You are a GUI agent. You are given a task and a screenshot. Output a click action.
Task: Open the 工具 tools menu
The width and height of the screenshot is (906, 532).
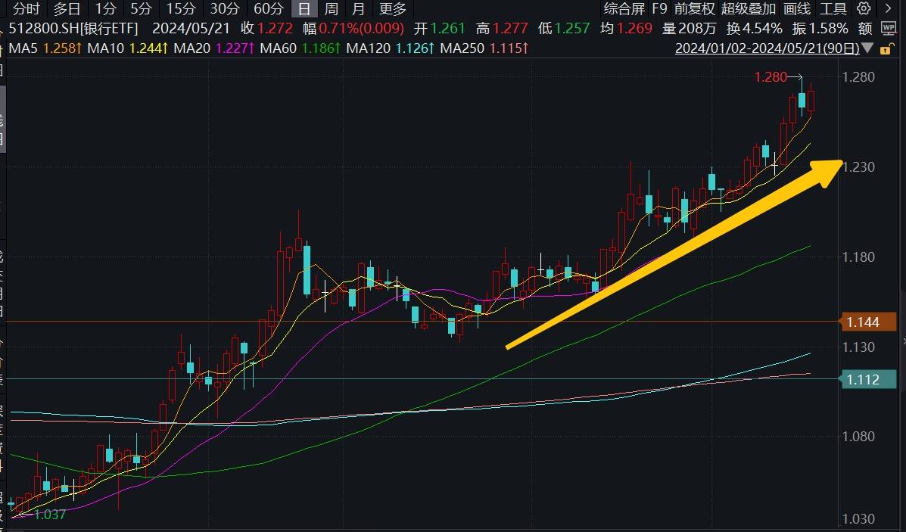(833, 8)
